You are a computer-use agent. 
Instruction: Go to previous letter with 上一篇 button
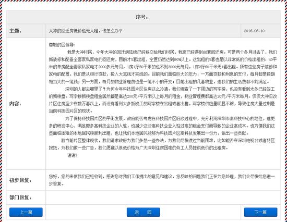pyautogui.click(x=26, y=212)
